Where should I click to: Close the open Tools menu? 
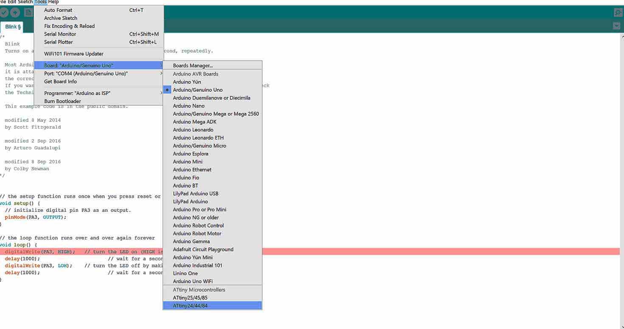40,2
